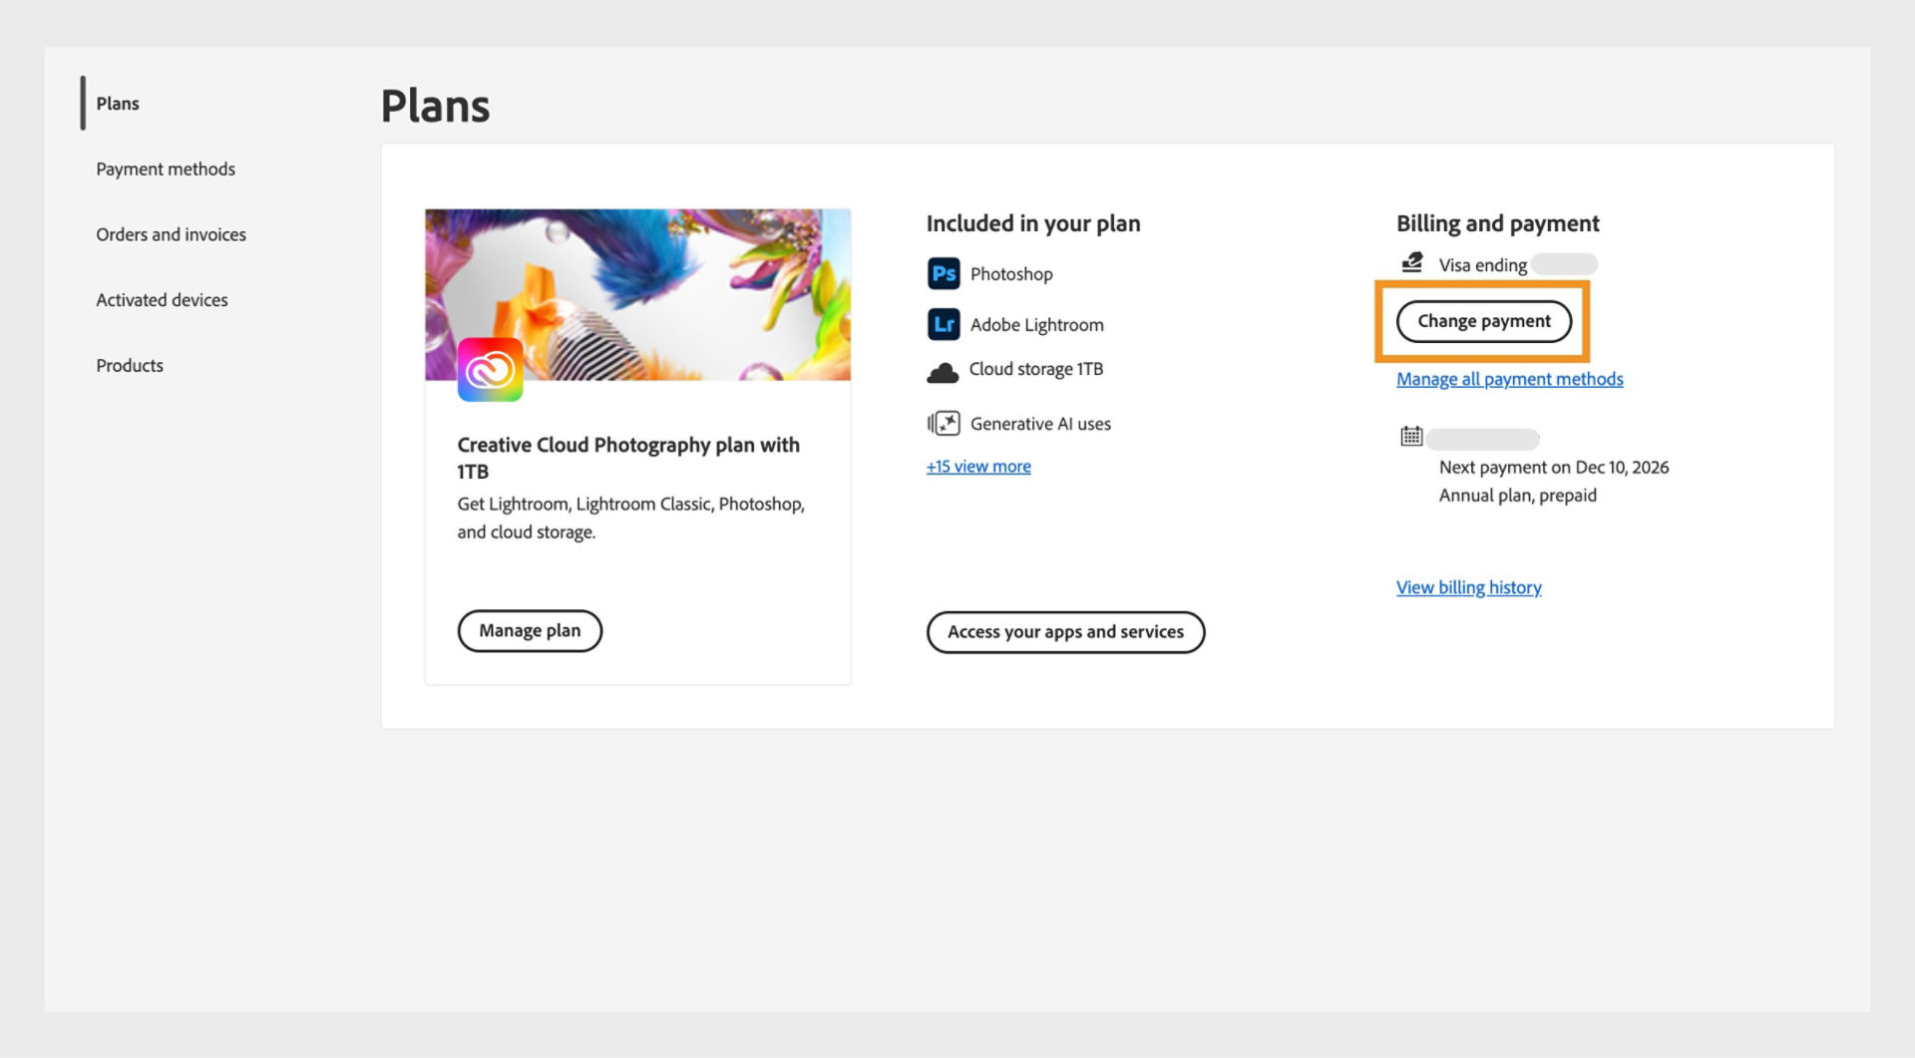Go to the Products section
Screen dimensions: 1915x1058
pos(129,365)
